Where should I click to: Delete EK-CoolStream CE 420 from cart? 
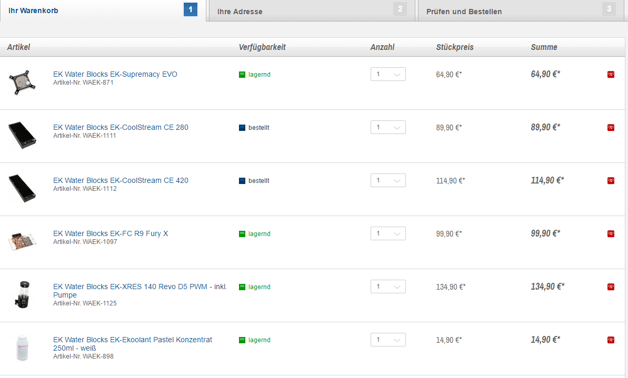[611, 181]
